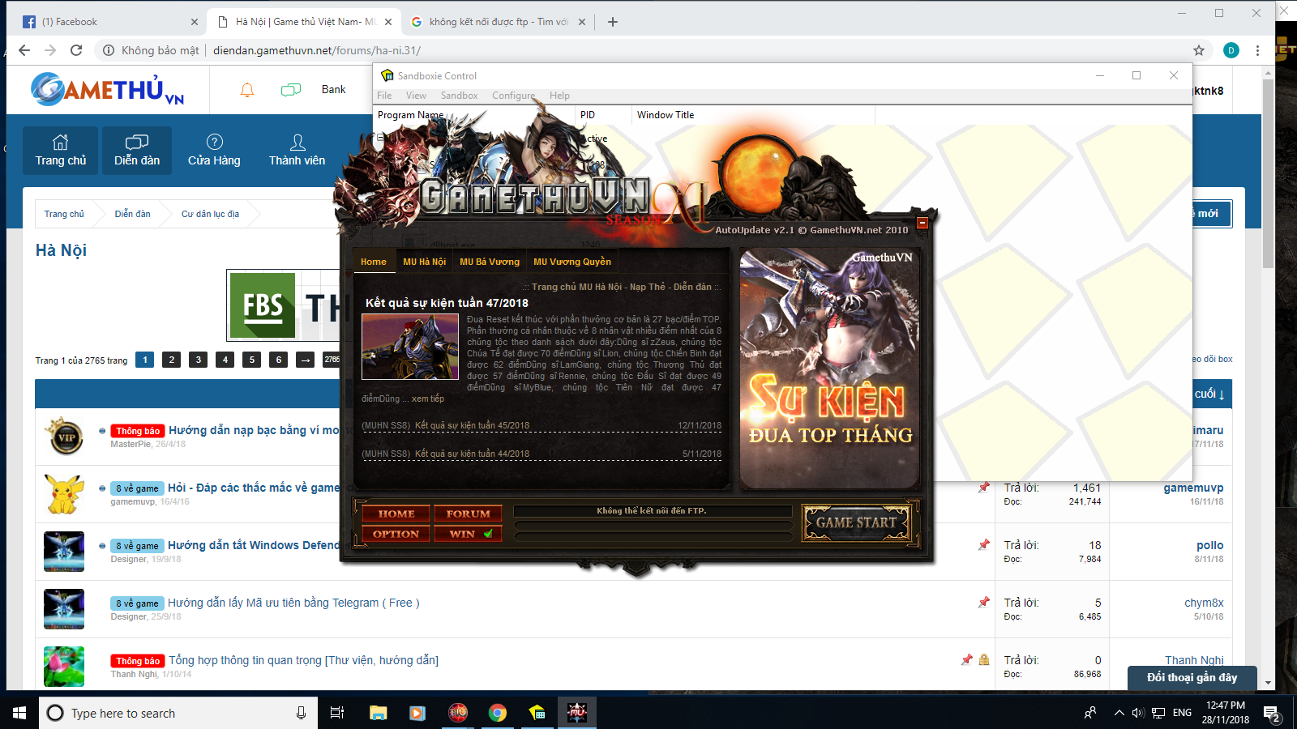Viewport: 1297px width, 729px height.
Task: Click lotus avatar of Thanh Nghi
Action: point(64,667)
